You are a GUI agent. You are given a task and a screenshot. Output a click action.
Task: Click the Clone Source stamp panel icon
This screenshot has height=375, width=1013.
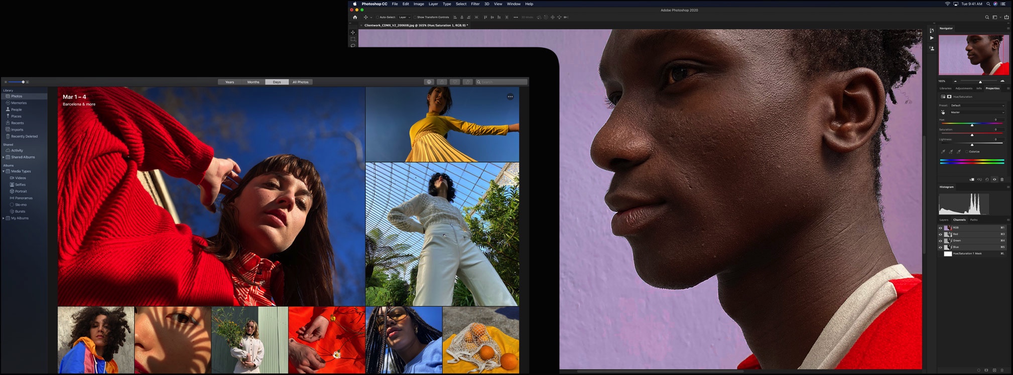coord(932,48)
